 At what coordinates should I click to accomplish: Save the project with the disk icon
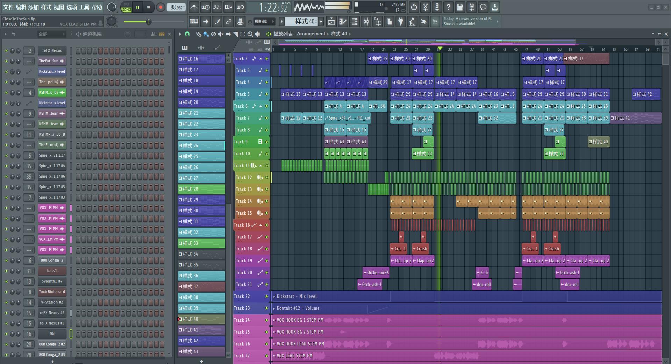click(x=460, y=7)
